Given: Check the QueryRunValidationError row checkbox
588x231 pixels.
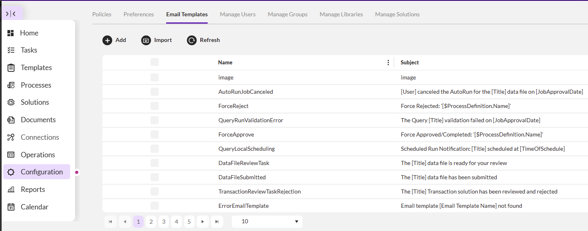Looking at the screenshot, I should tap(155, 120).
